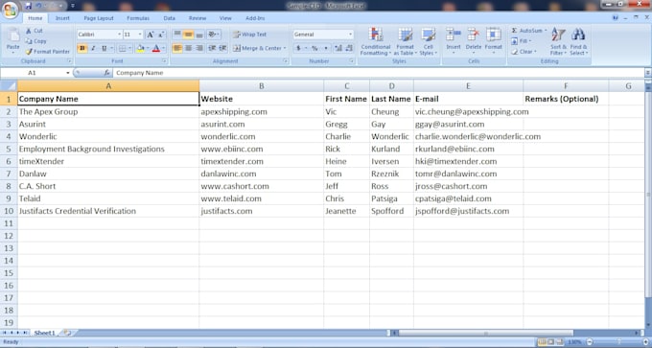Open Conditional Formatting menu

(376, 41)
